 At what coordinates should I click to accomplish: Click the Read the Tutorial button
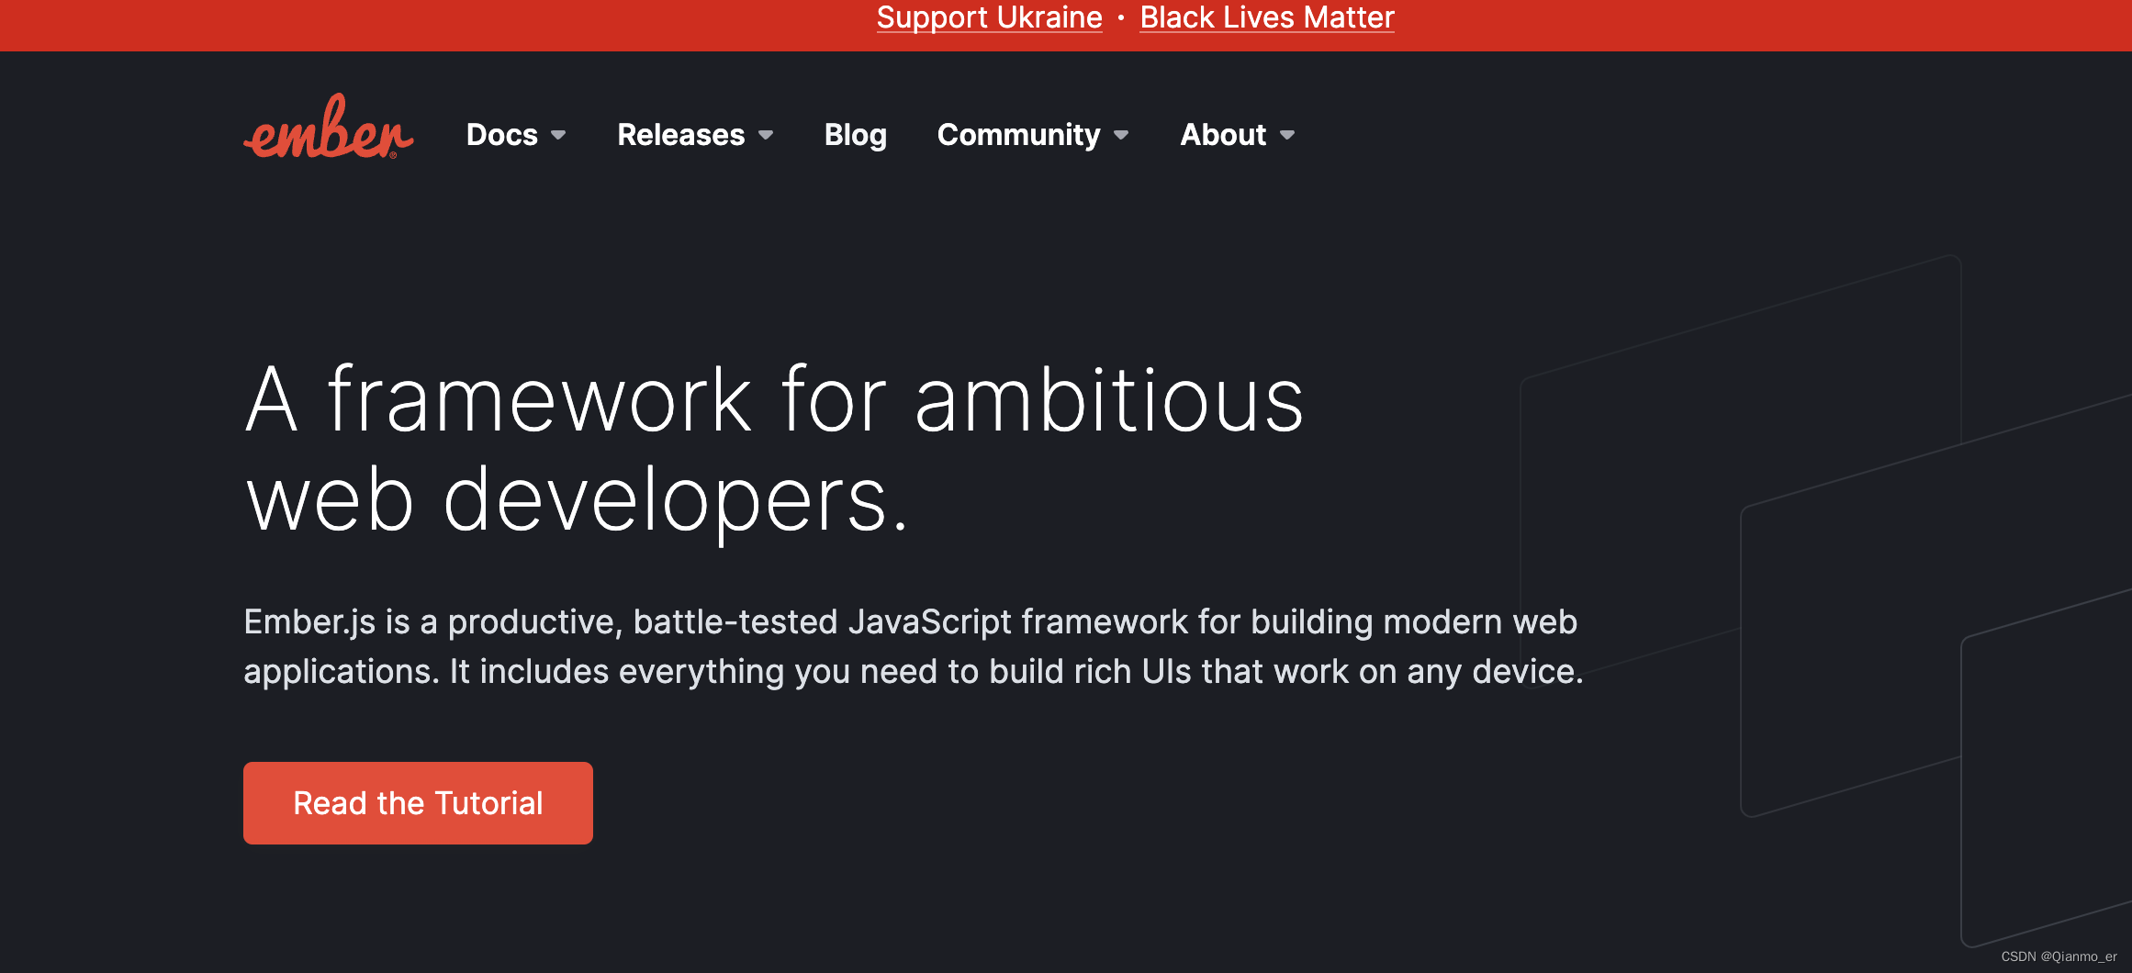[418, 803]
